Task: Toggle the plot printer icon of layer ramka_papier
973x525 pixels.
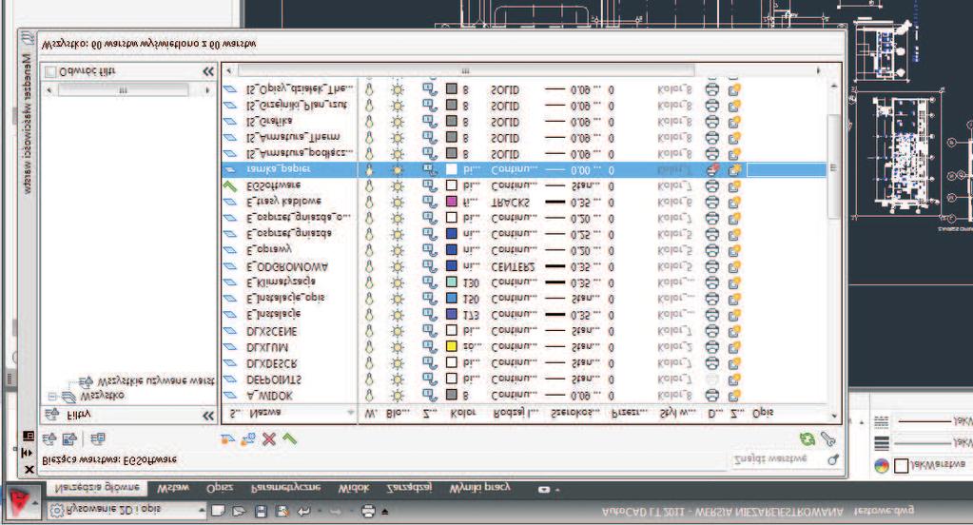Action: click(x=711, y=169)
